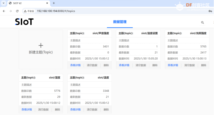The width and height of the screenshot is (214, 115).
Task: View details of siot/温度设置 topic
Action: click(x=124, y=65)
